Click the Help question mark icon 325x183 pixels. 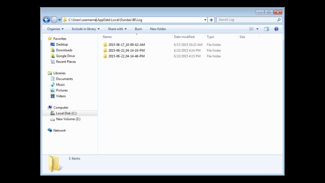(x=276, y=29)
